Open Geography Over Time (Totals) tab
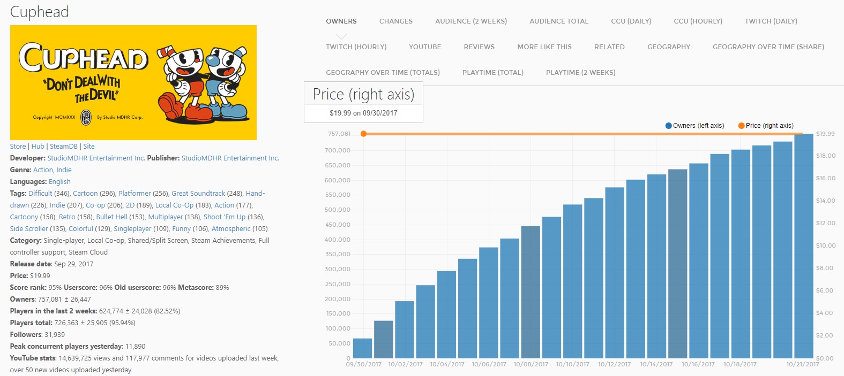The width and height of the screenshot is (844, 376). click(383, 73)
